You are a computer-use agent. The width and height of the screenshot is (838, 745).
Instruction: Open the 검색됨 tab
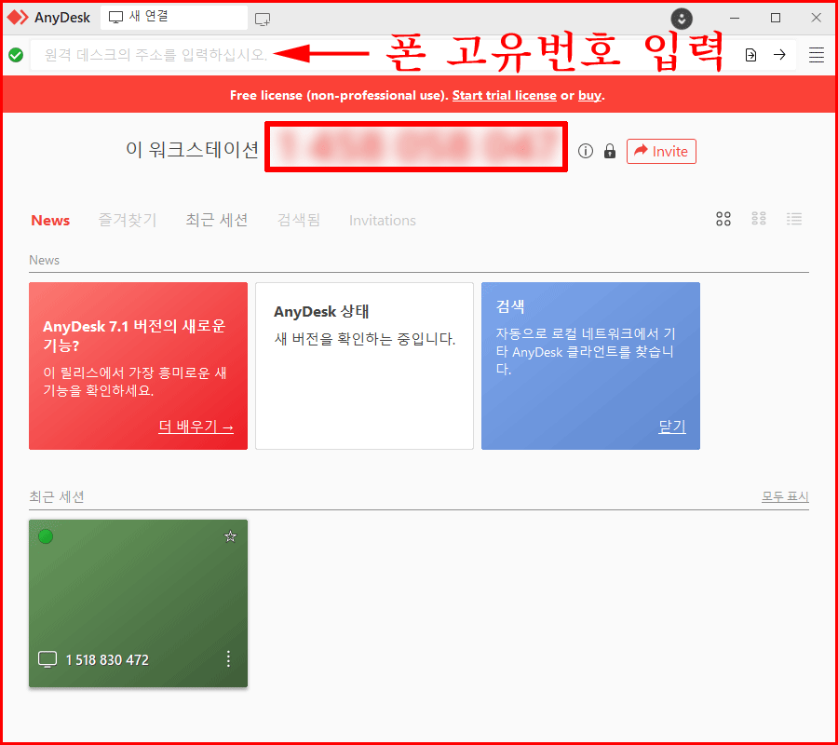click(x=298, y=220)
